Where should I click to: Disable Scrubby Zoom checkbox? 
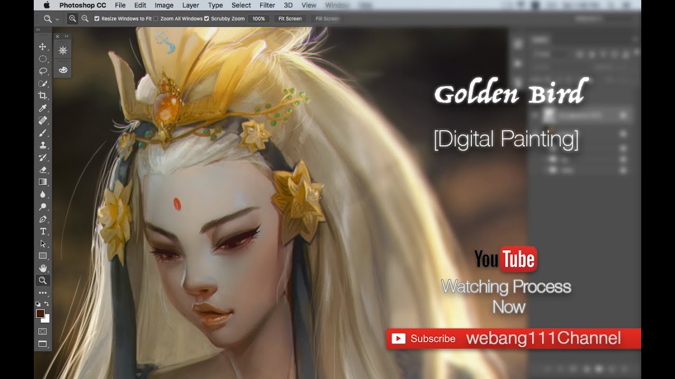pyautogui.click(x=207, y=18)
